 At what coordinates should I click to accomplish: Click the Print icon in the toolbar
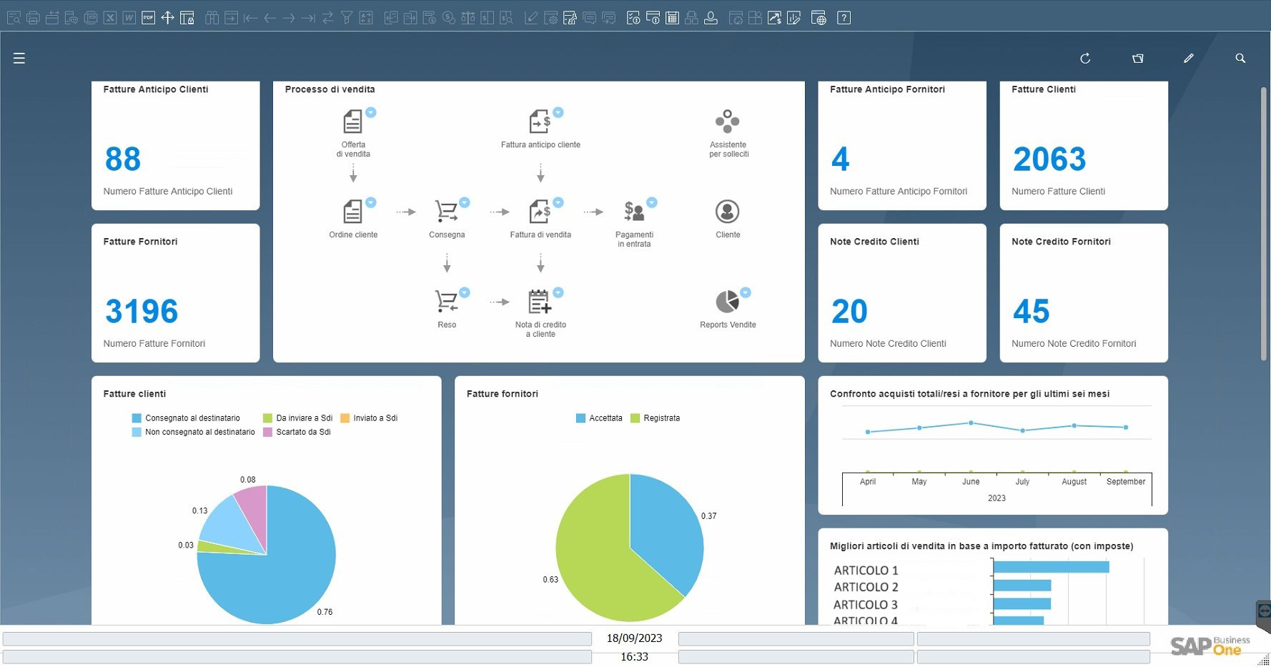coord(33,18)
